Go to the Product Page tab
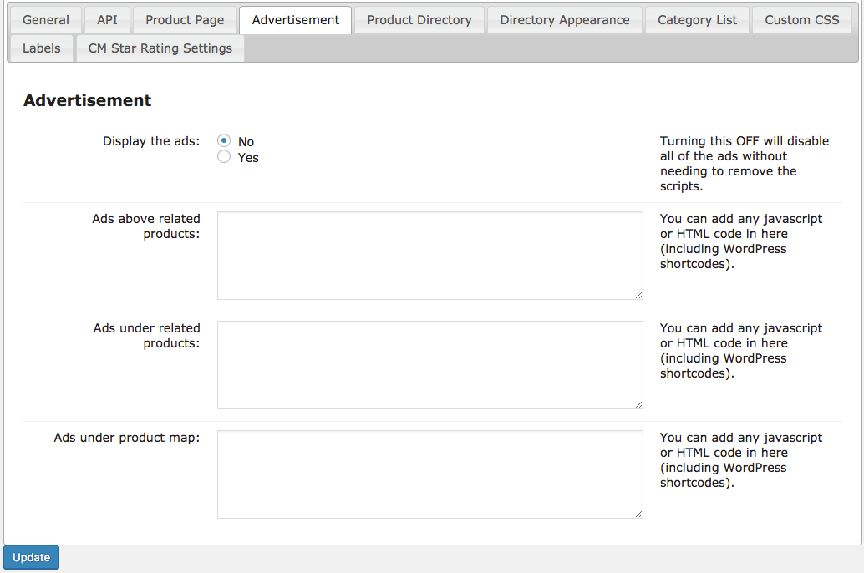The width and height of the screenshot is (864, 573). coord(185,20)
